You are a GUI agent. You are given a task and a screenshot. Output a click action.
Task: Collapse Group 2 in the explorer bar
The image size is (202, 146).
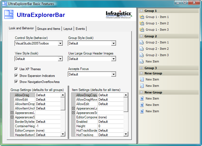pos(141,36)
